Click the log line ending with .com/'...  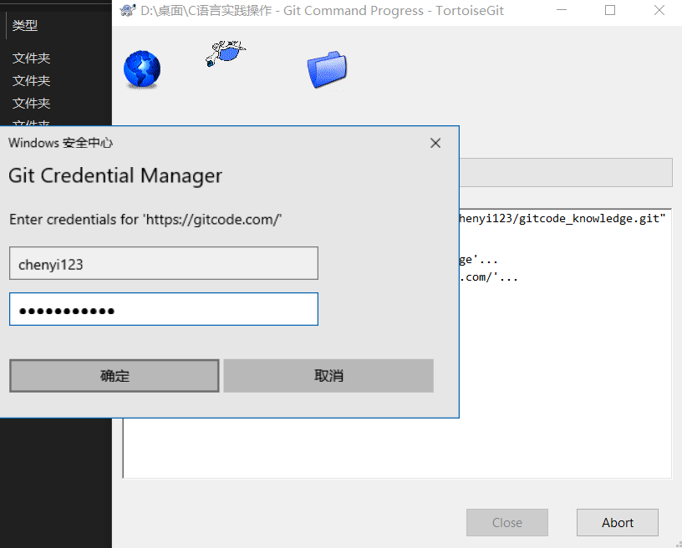(x=489, y=277)
